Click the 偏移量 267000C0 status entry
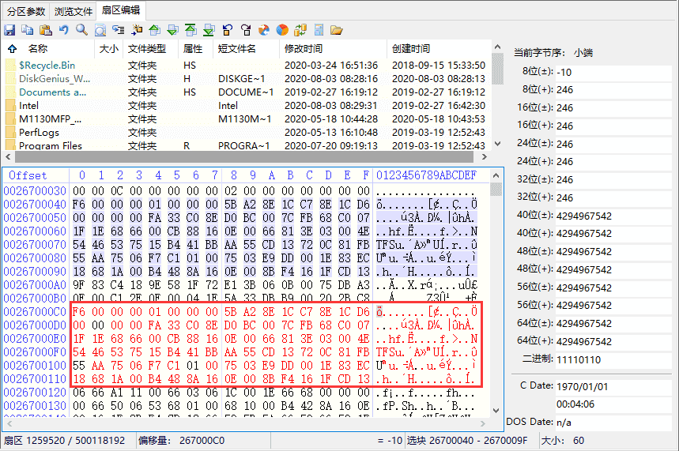This screenshot has width=679, height=451. click(x=182, y=441)
